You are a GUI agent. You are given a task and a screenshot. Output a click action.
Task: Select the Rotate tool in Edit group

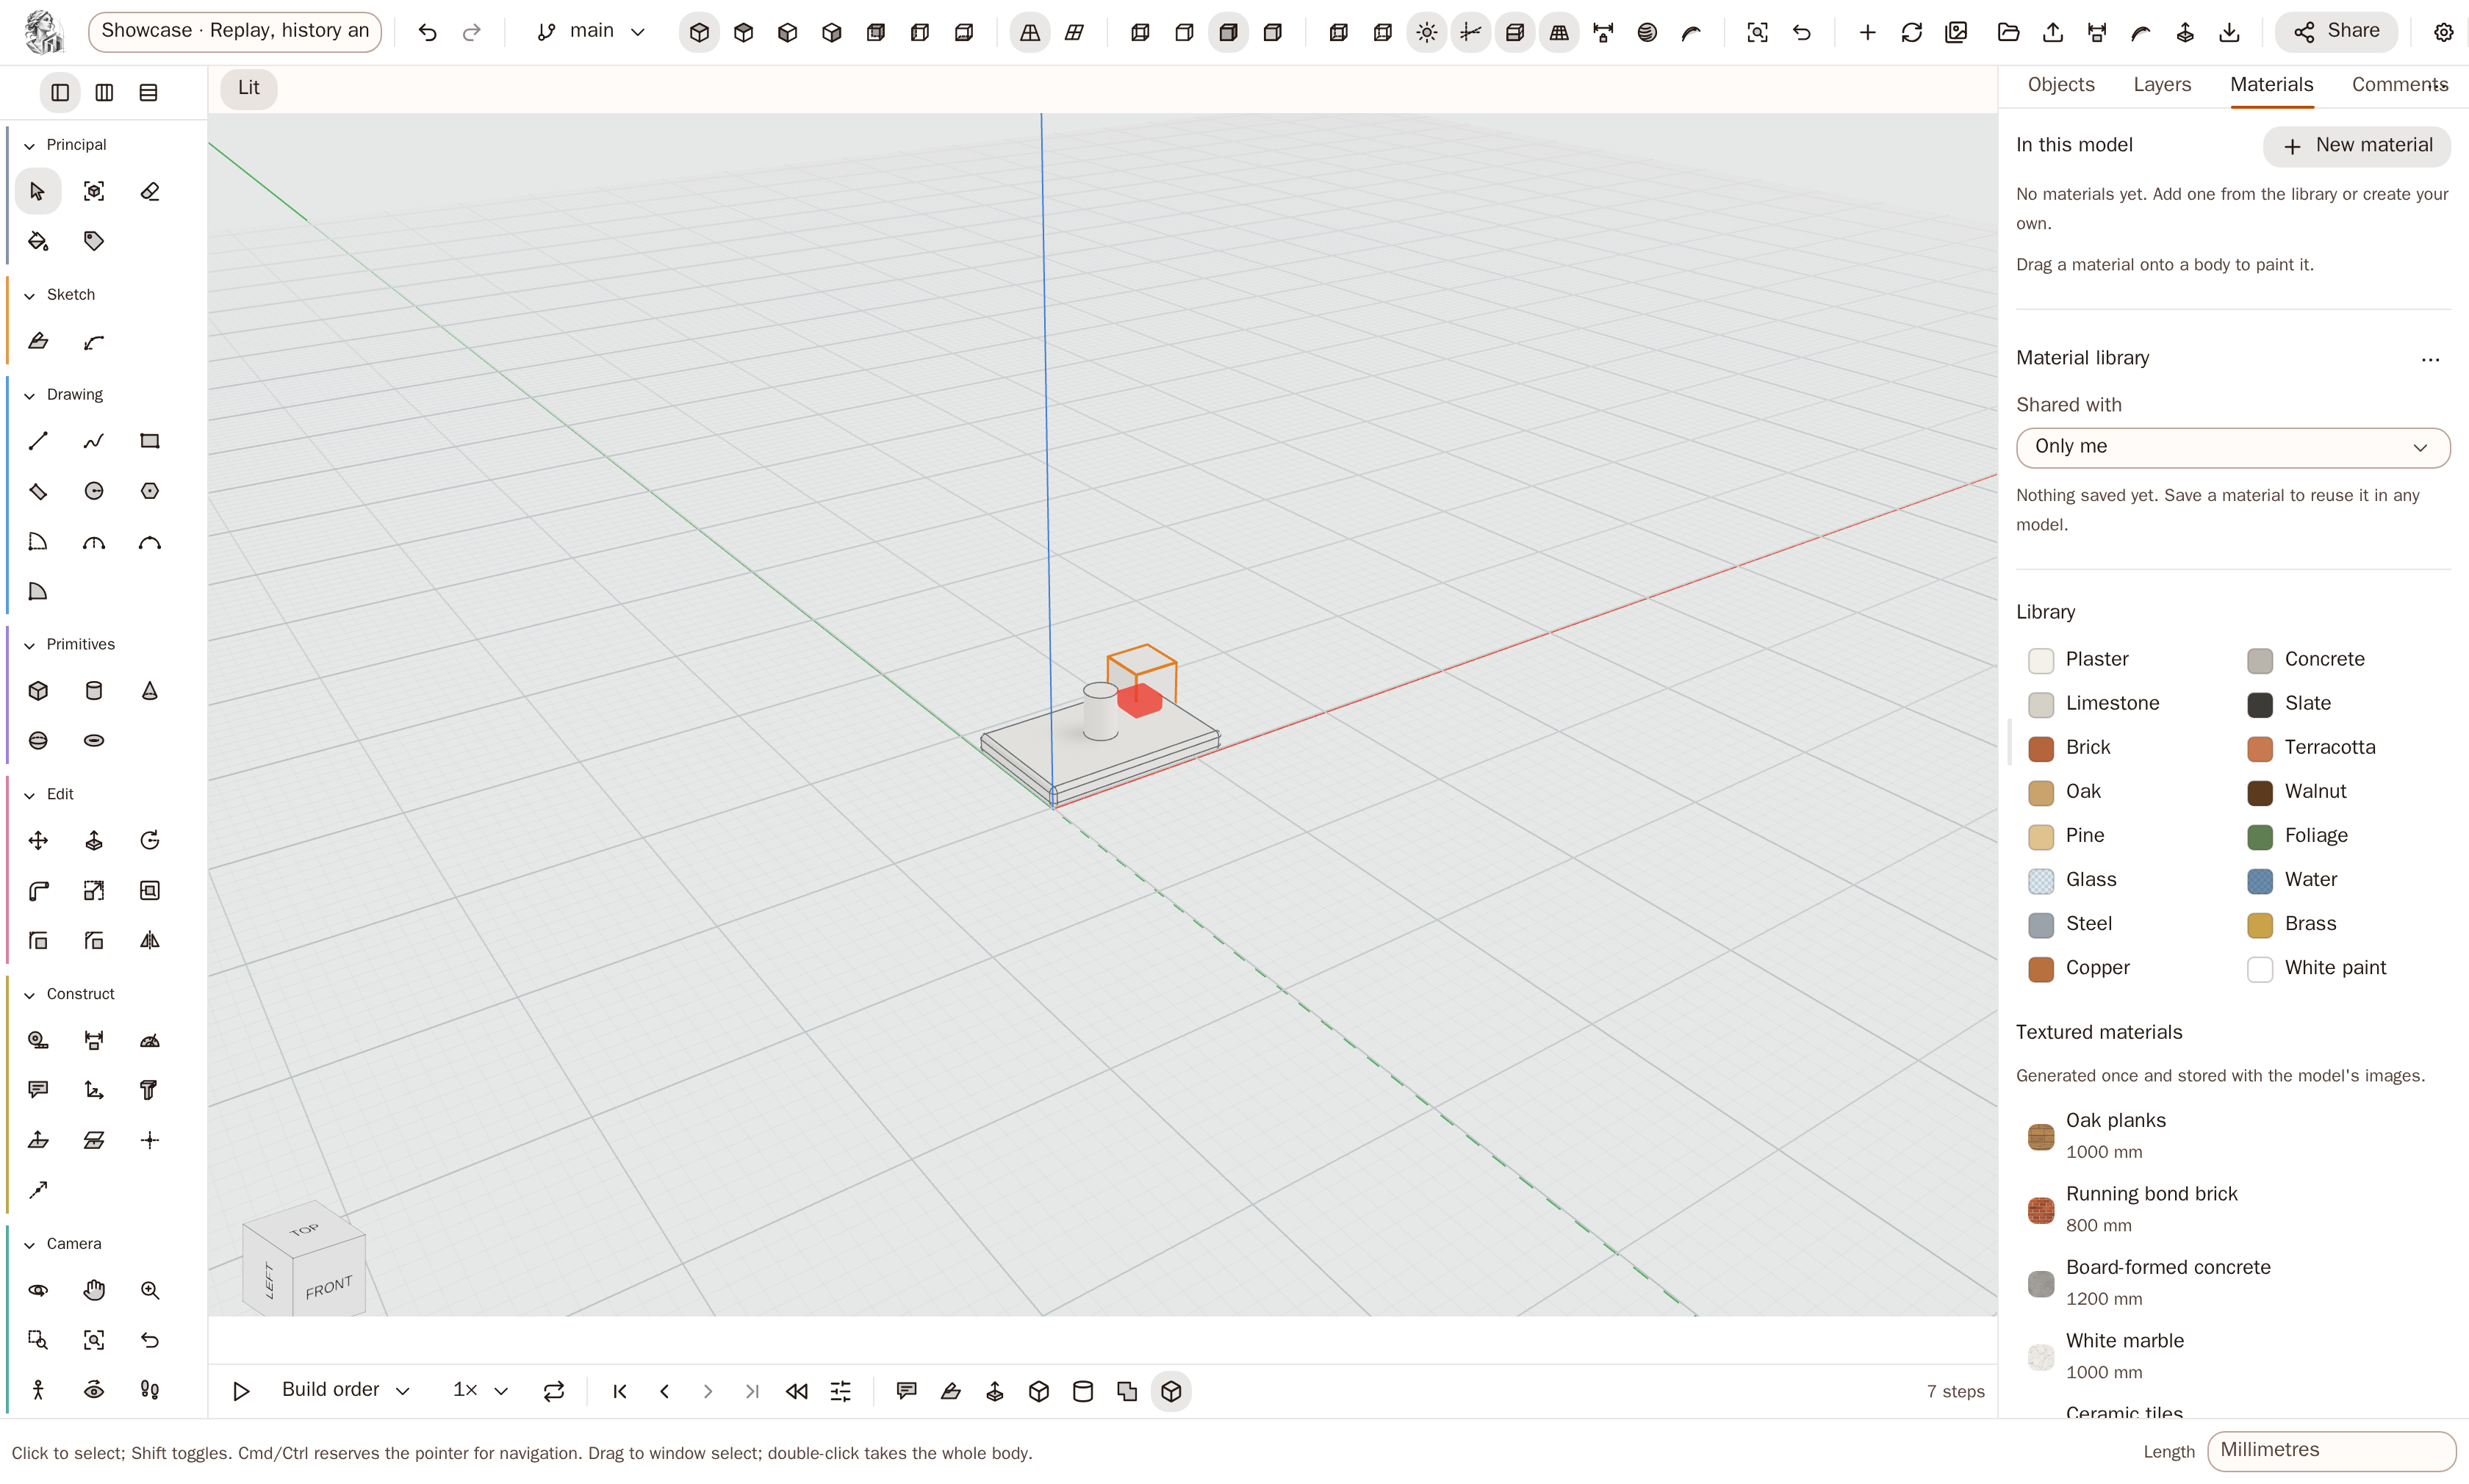point(150,841)
